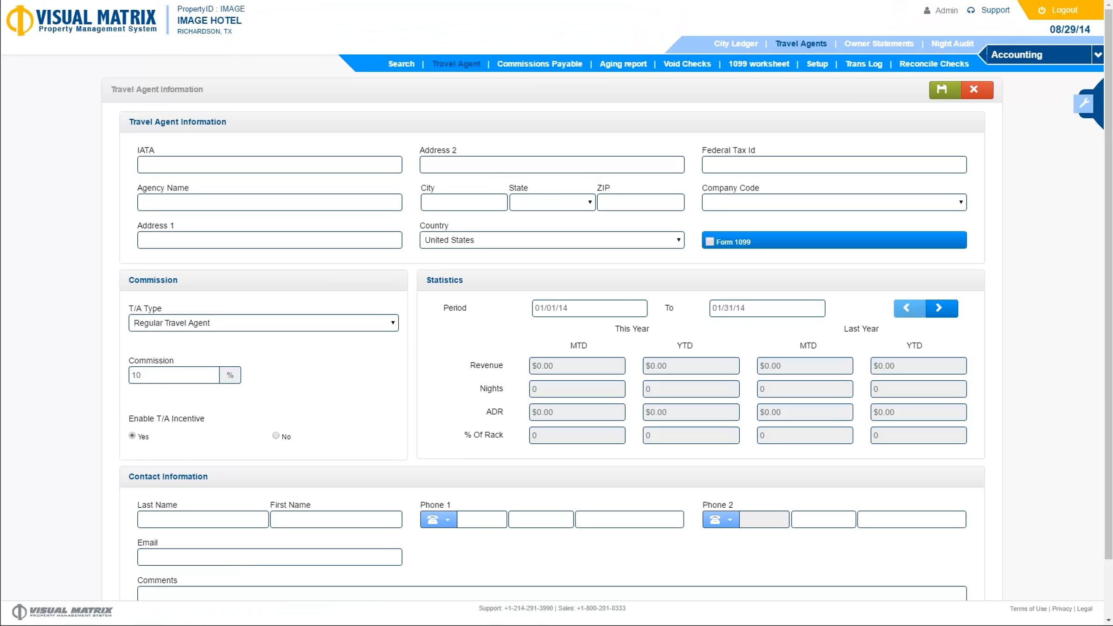
Task: Open the T/A Type dropdown
Action: [263, 323]
